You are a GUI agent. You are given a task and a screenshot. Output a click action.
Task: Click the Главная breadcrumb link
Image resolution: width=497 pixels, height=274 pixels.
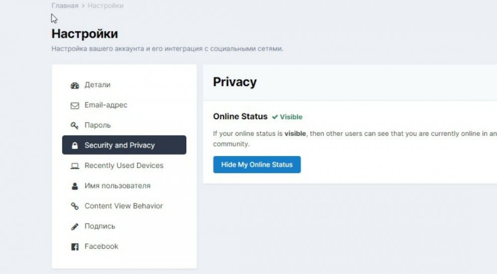65,6
